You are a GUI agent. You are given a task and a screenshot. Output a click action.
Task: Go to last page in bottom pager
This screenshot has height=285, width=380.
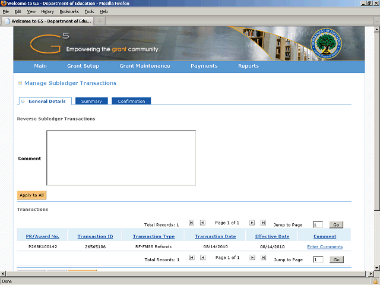click(x=264, y=258)
